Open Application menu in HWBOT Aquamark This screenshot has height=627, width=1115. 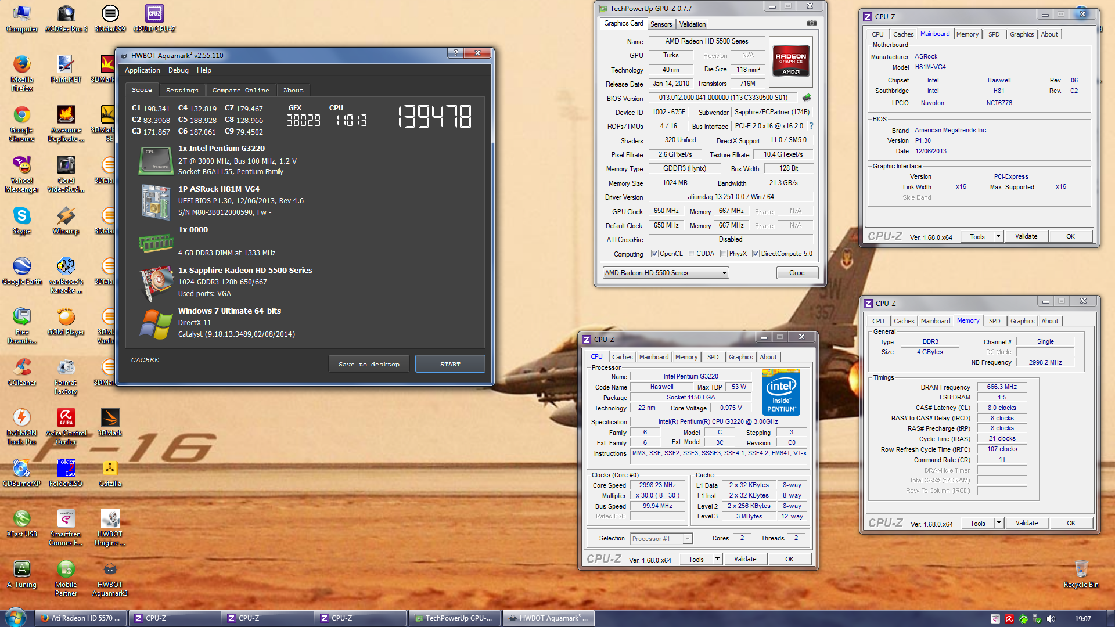(x=142, y=70)
